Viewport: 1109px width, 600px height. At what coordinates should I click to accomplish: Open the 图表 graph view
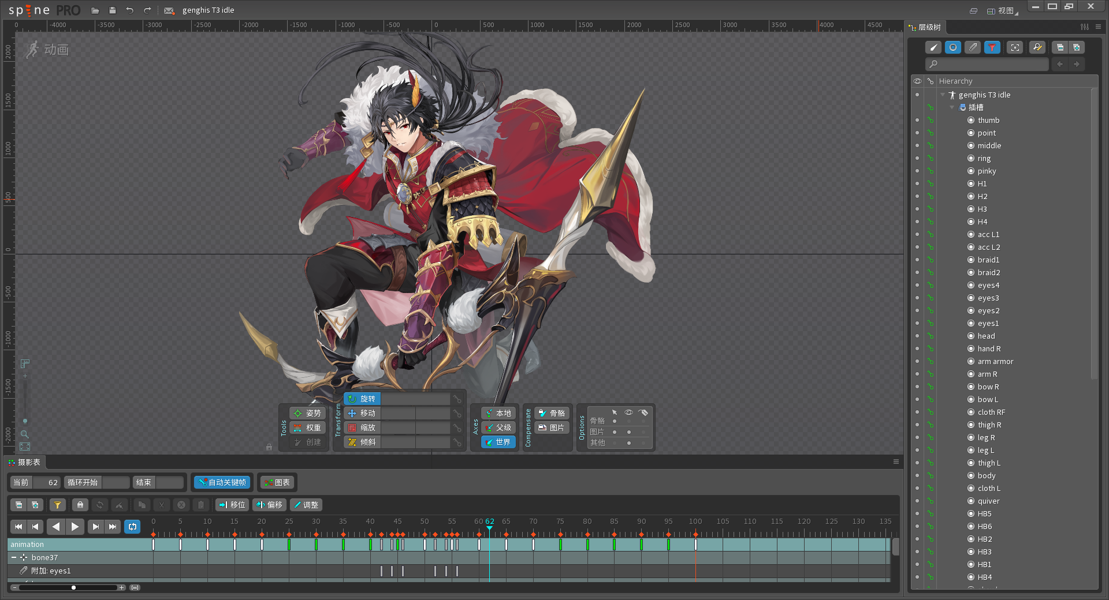[x=277, y=482]
